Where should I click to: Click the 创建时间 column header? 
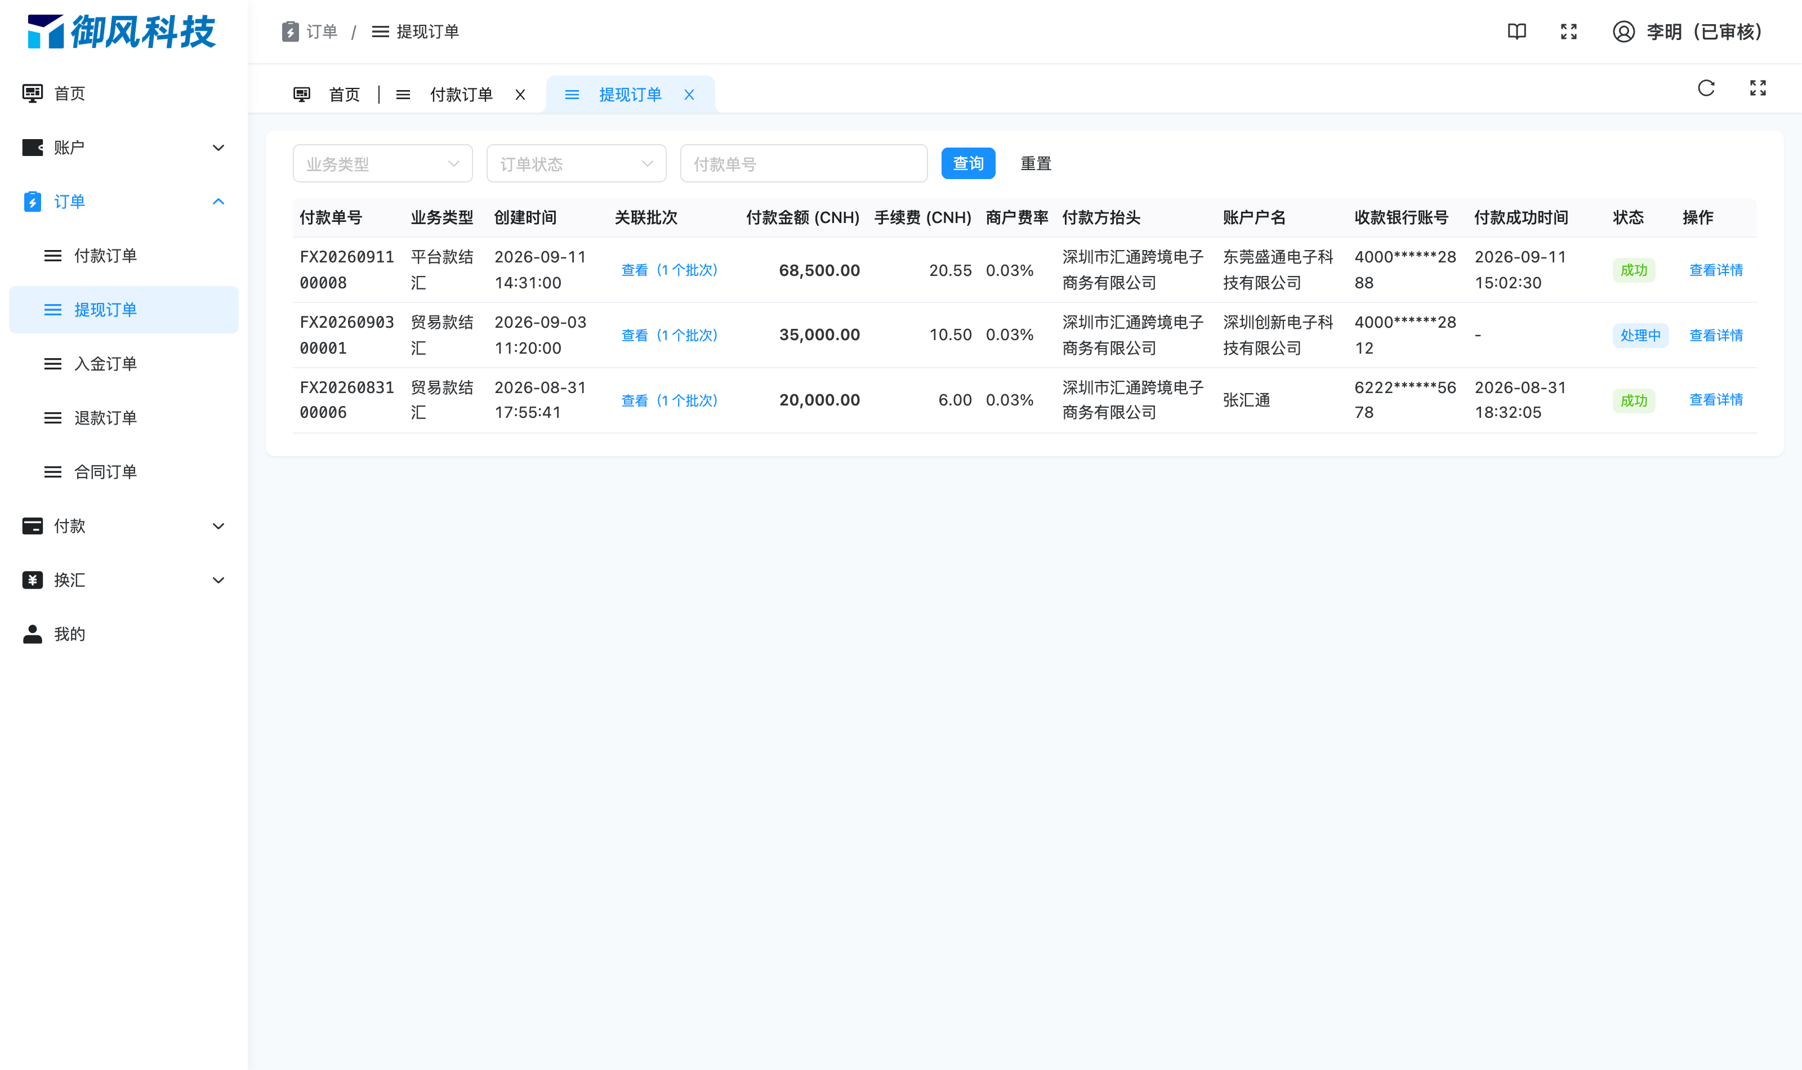click(525, 218)
